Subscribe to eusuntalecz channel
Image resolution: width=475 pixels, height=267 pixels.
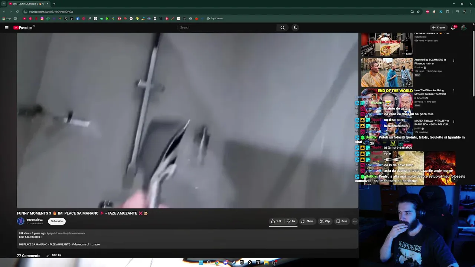click(x=57, y=221)
